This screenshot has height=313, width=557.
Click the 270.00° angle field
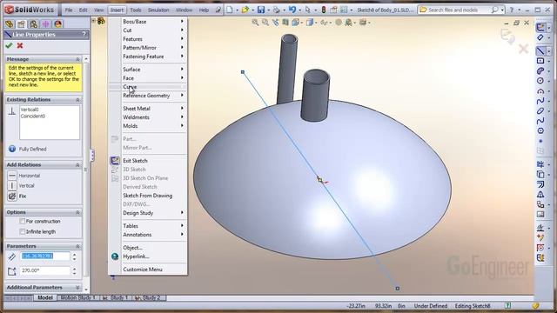click(x=45, y=270)
